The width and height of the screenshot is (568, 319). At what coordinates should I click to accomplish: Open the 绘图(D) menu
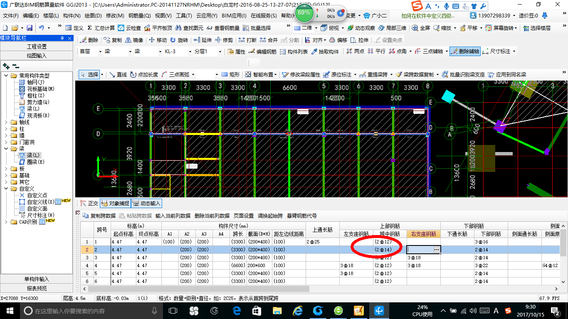tap(93, 16)
